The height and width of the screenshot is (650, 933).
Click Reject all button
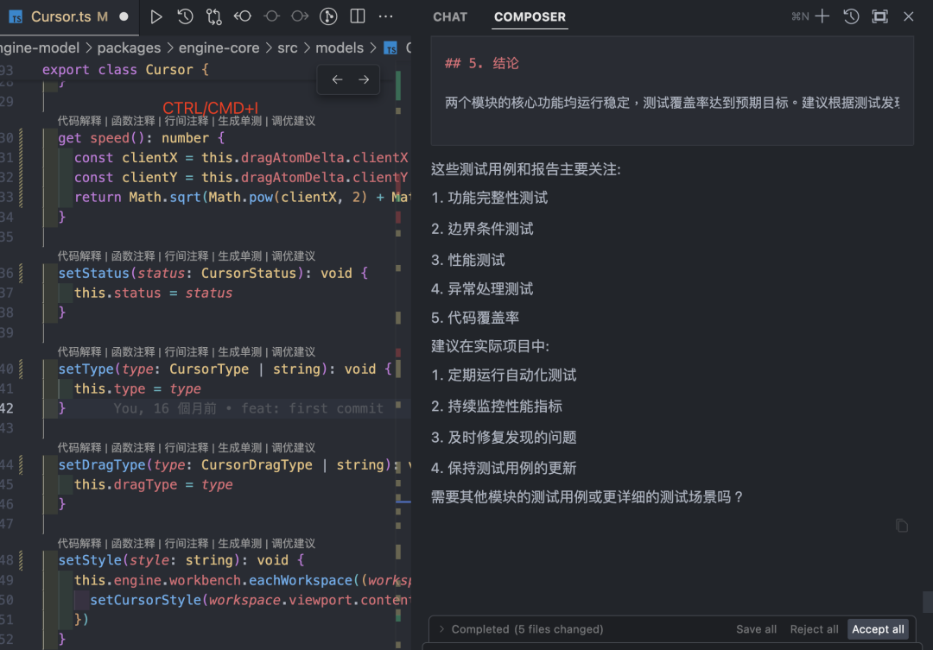click(814, 629)
